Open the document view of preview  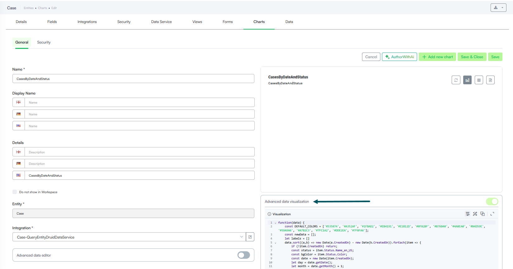tap(490, 80)
